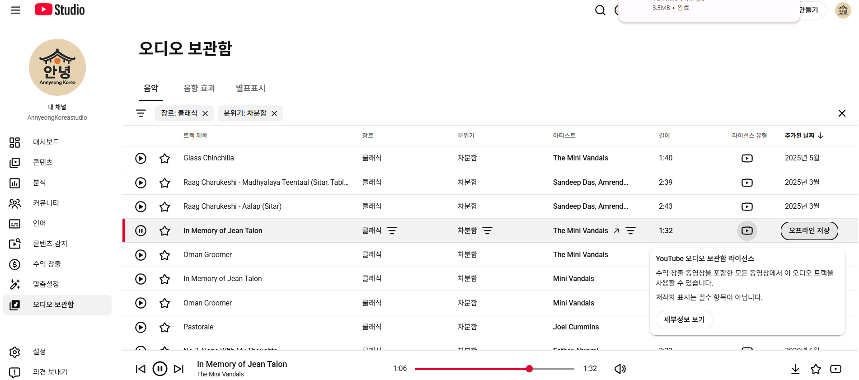Click the 오프라인 저장 button

pyautogui.click(x=809, y=230)
